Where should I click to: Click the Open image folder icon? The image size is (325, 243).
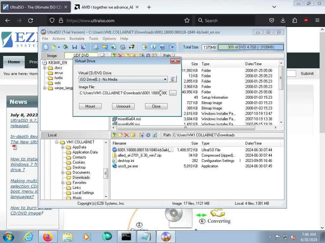(x=53, y=47)
